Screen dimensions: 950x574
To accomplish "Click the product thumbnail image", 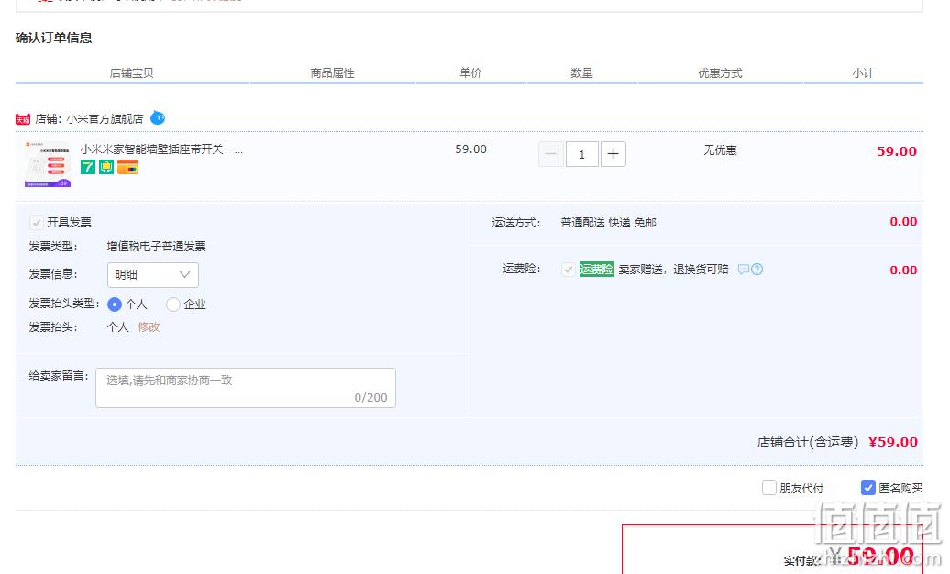I will pos(48,164).
